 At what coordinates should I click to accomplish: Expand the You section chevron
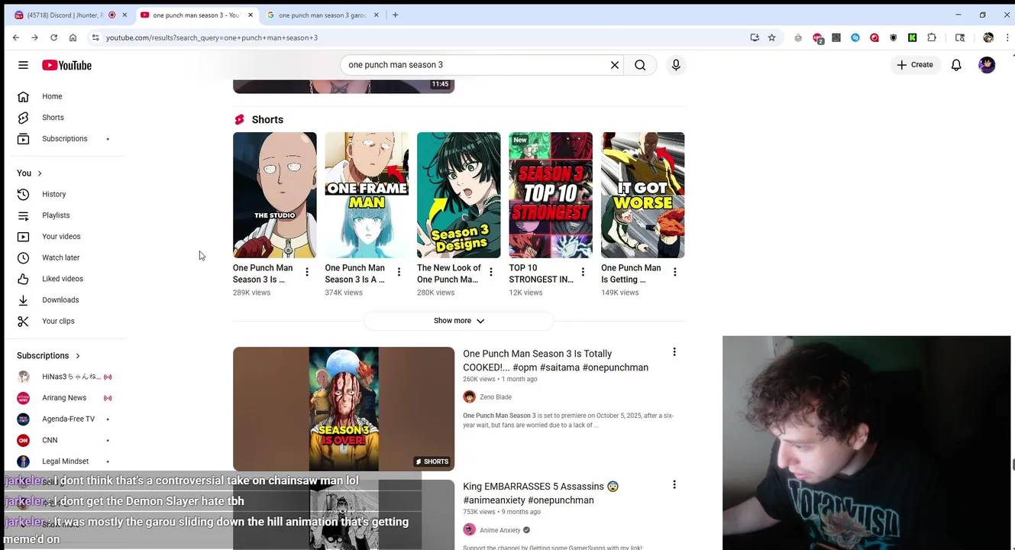coord(40,173)
